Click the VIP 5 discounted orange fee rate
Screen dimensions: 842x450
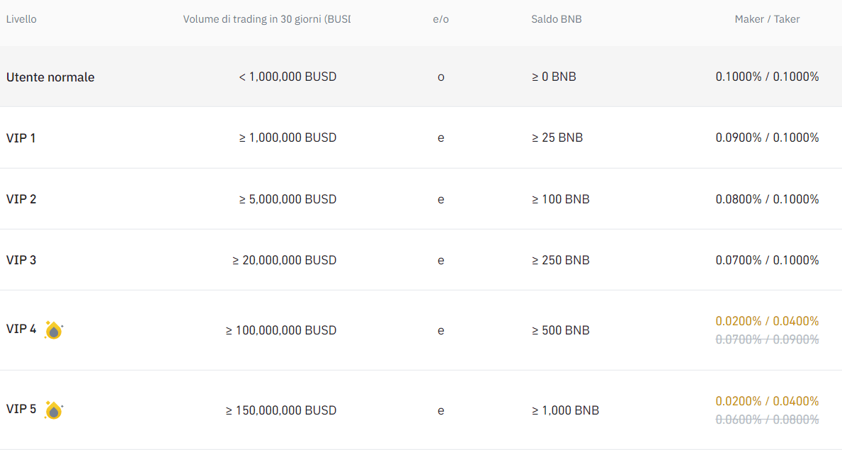click(x=767, y=401)
